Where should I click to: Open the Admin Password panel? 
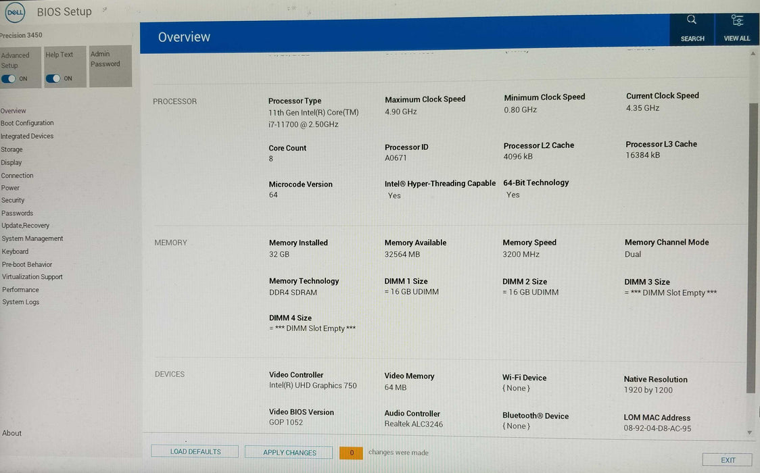click(110, 66)
